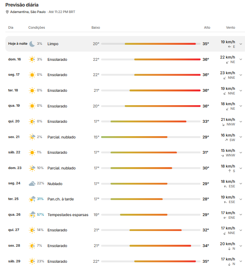Click the Limpo condition text

tap(53, 44)
